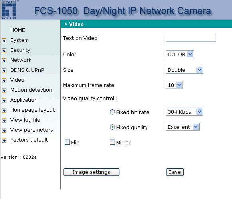Click the Image settings button
The image size is (232, 199).
pos(91,172)
